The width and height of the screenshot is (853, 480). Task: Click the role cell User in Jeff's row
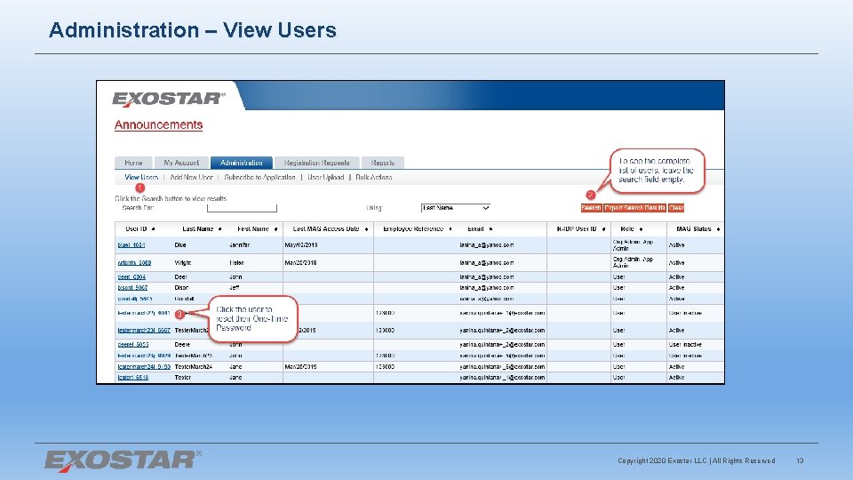pos(618,287)
